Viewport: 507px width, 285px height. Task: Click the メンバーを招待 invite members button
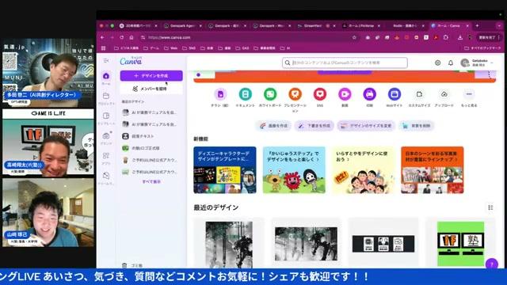click(x=151, y=89)
